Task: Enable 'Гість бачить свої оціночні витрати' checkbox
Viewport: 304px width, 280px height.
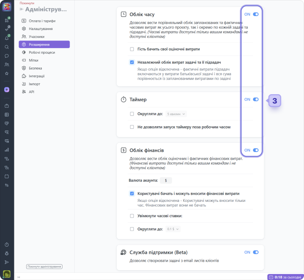Action: [132, 49]
